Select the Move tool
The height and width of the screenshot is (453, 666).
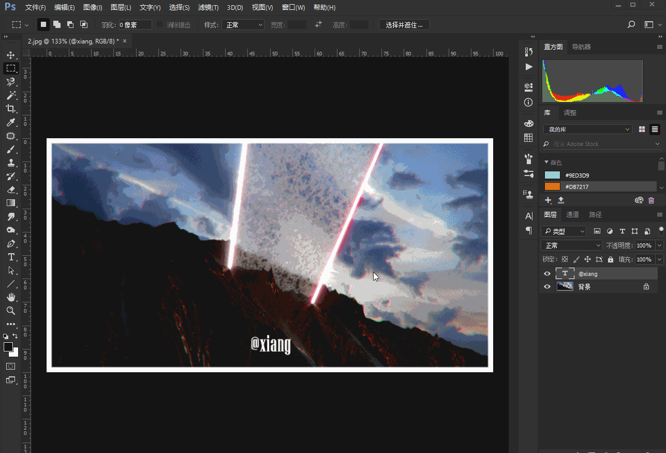(x=10, y=55)
